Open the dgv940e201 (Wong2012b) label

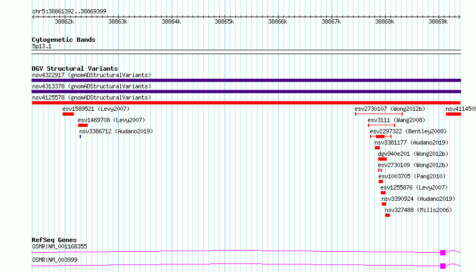tap(413, 154)
